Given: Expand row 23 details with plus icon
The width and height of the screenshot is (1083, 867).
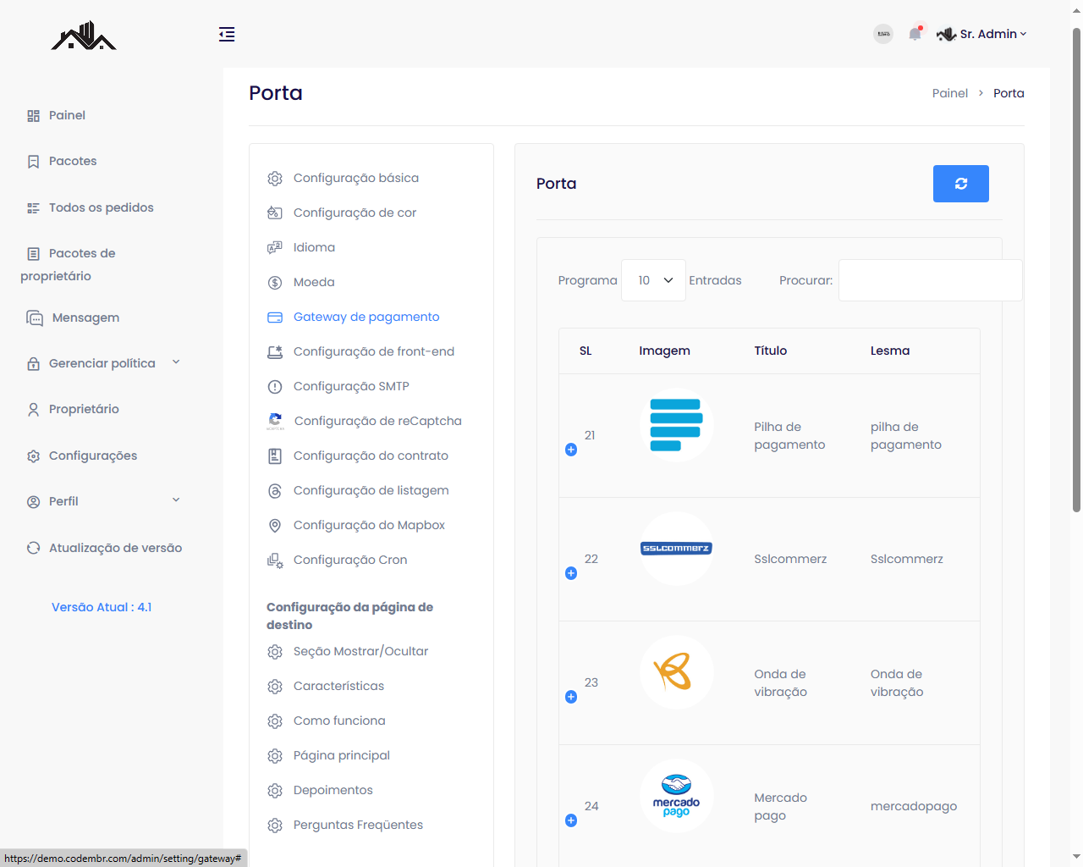Looking at the screenshot, I should click(x=571, y=697).
